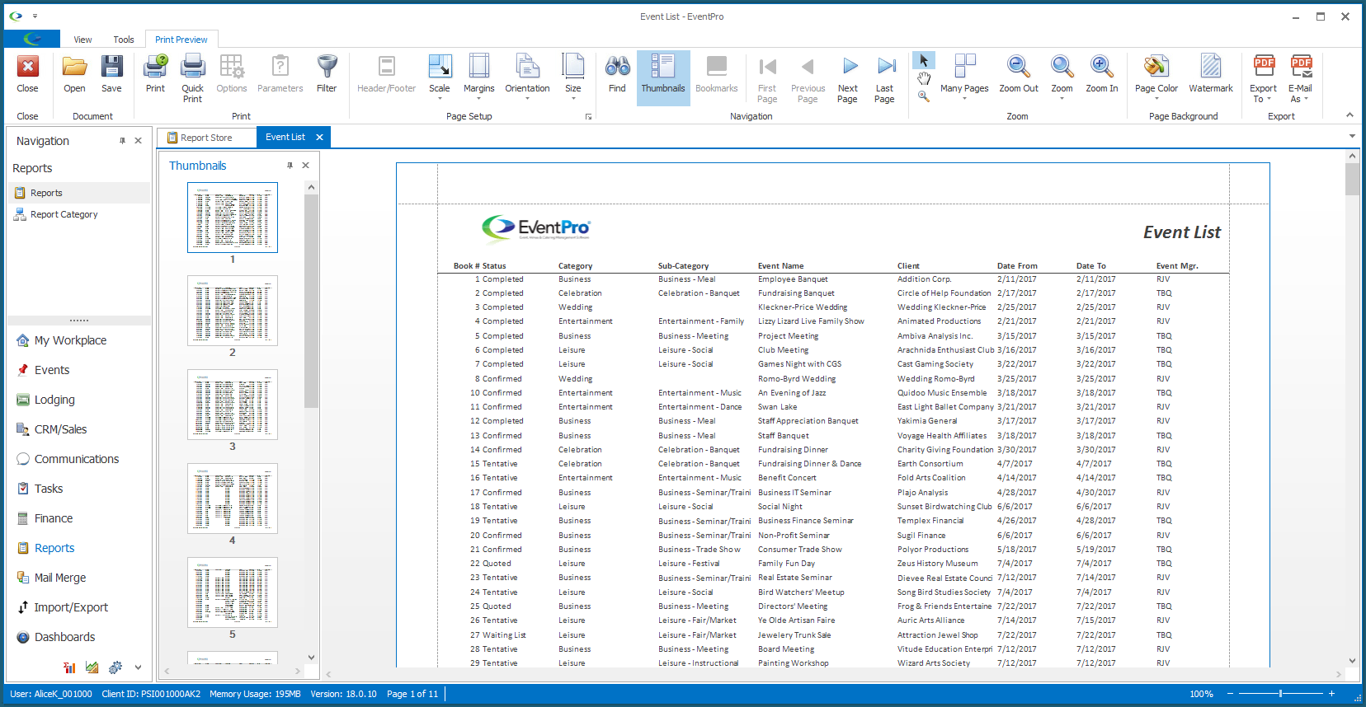Click the zoom plus button in status bar
This screenshot has width=1366, height=707.
tap(1331, 694)
